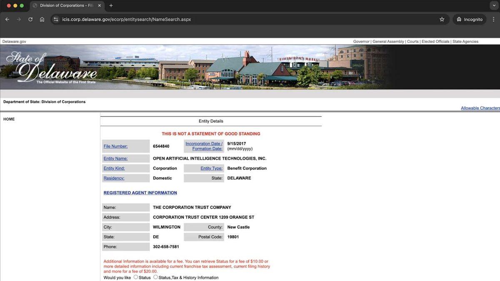The width and height of the screenshot is (500, 281).
Task: Switch to Division of Corporations tab
Action: pyautogui.click(x=62, y=6)
